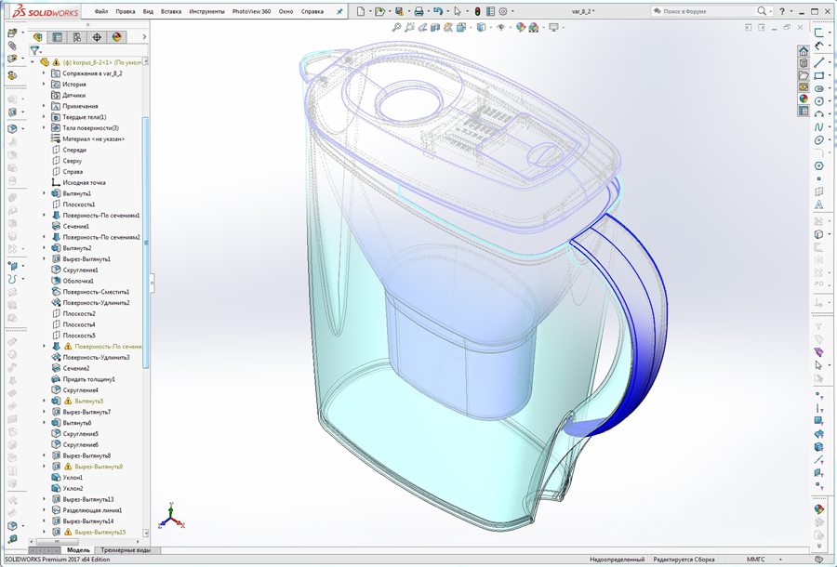Open the PhotoView 360 menu
Image resolution: width=837 pixels, height=567 pixels.
[251, 11]
